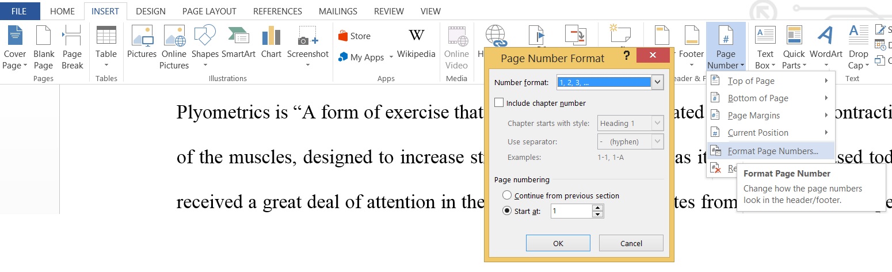Insert an Online Video
Image resolution: width=892 pixels, height=272 pixels.
pyautogui.click(x=456, y=47)
